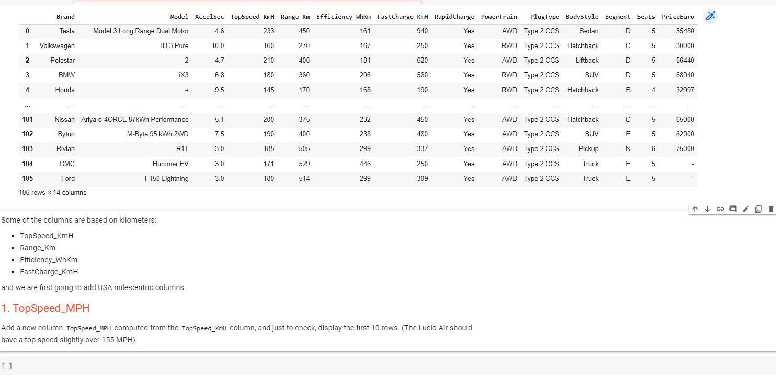The height and width of the screenshot is (382, 776).
Task: Click the RapidCharge column header
Action: click(454, 17)
